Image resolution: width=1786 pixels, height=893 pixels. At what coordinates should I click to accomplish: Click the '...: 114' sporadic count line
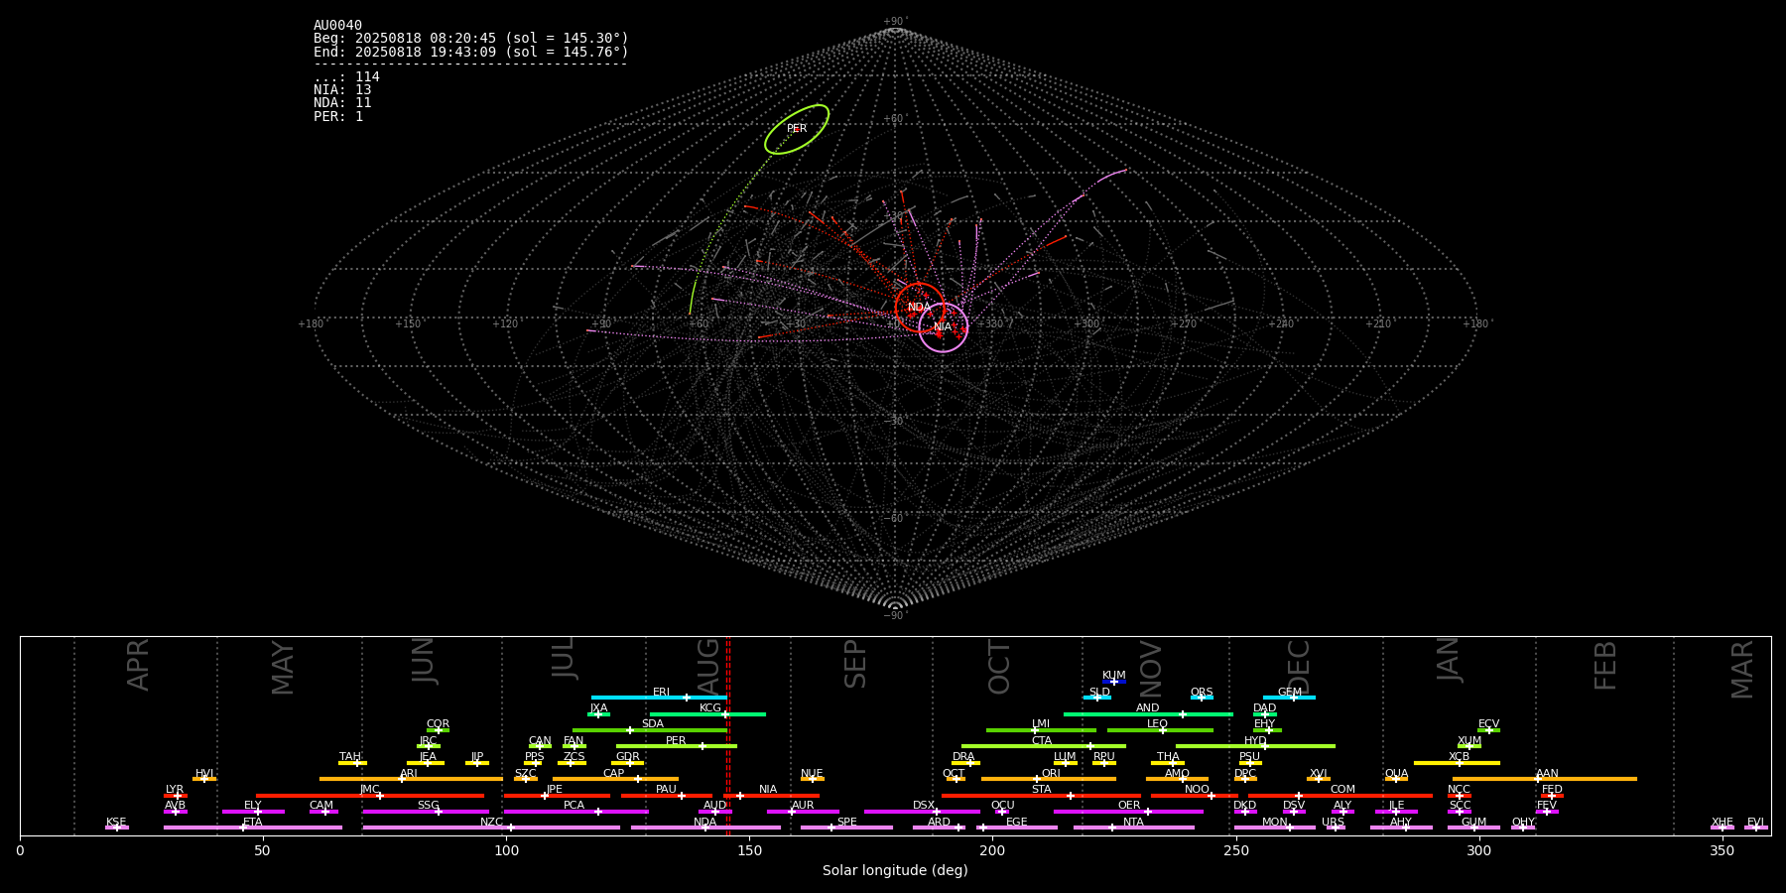346,77
